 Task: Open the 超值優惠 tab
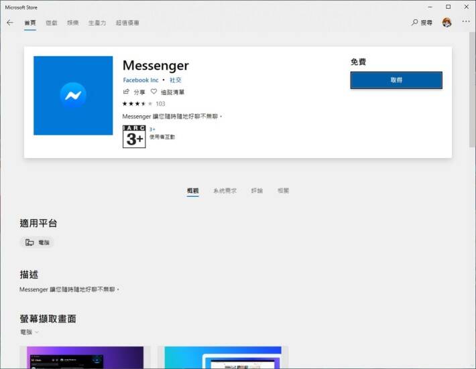[x=127, y=23]
